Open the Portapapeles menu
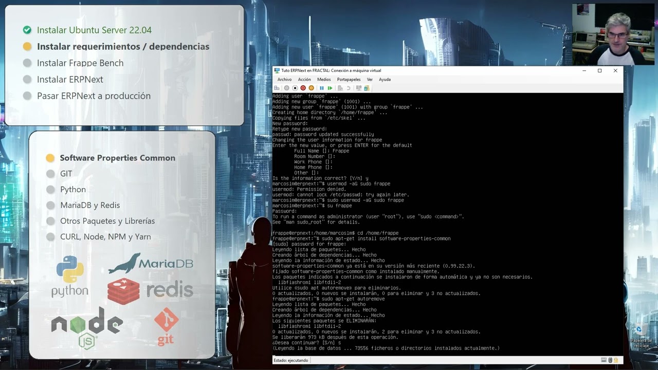658x370 pixels. coord(349,80)
